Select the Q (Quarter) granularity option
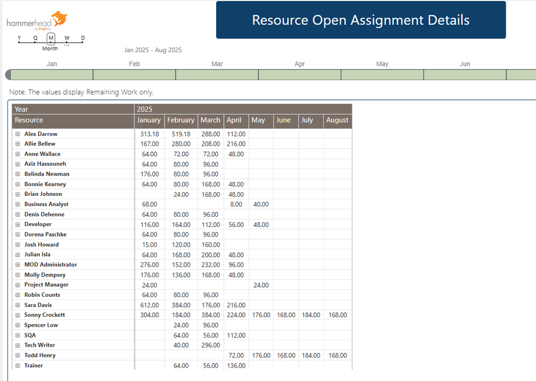Screen dimensions: 536x381 pyautogui.click(x=35, y=38)
